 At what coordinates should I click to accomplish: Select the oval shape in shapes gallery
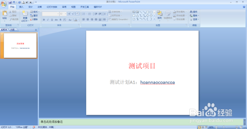coord(151,12)
